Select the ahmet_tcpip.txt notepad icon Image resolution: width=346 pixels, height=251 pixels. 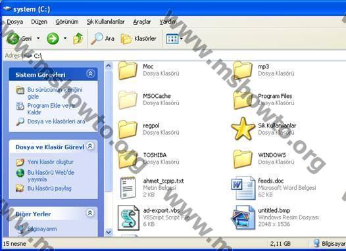coord(128,188)
